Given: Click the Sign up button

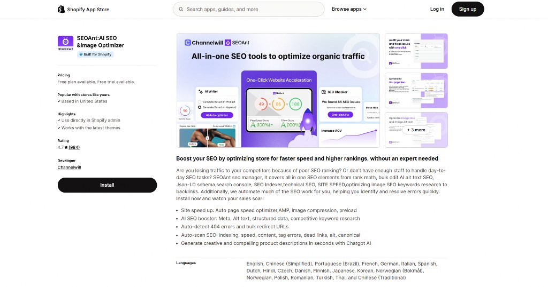Looking at the screenshot, I should (x=468, y=9).
